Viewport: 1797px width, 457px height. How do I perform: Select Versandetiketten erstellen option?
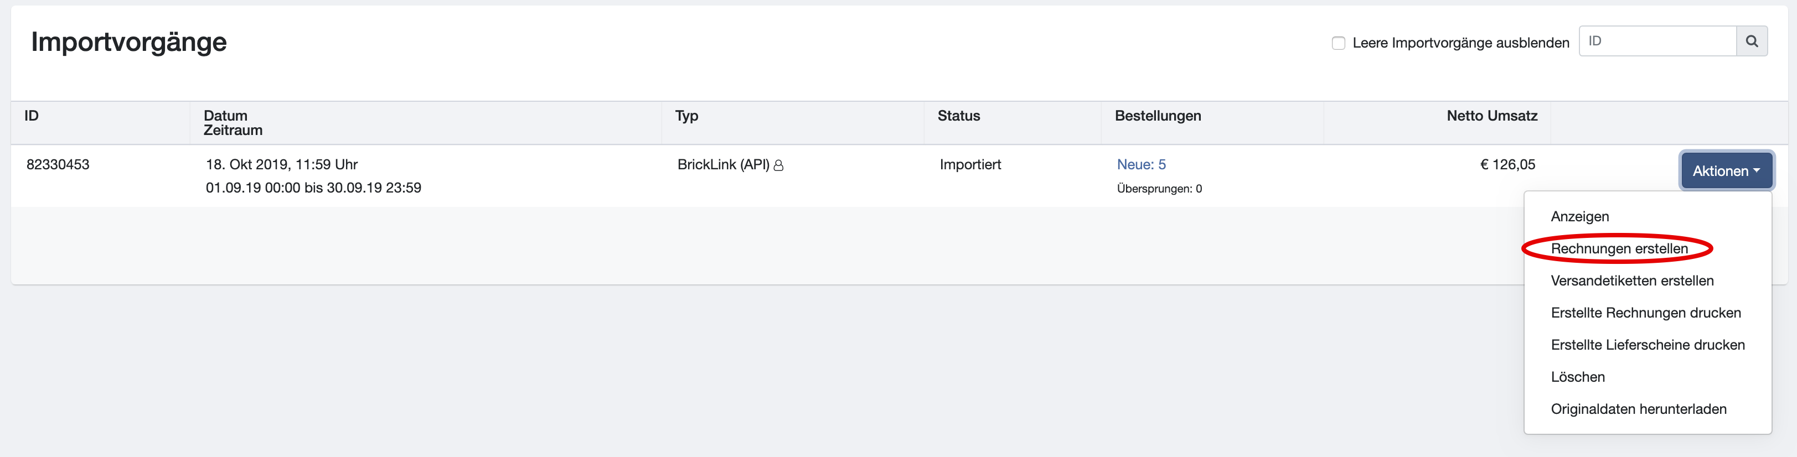click(x=1631, y=281)
